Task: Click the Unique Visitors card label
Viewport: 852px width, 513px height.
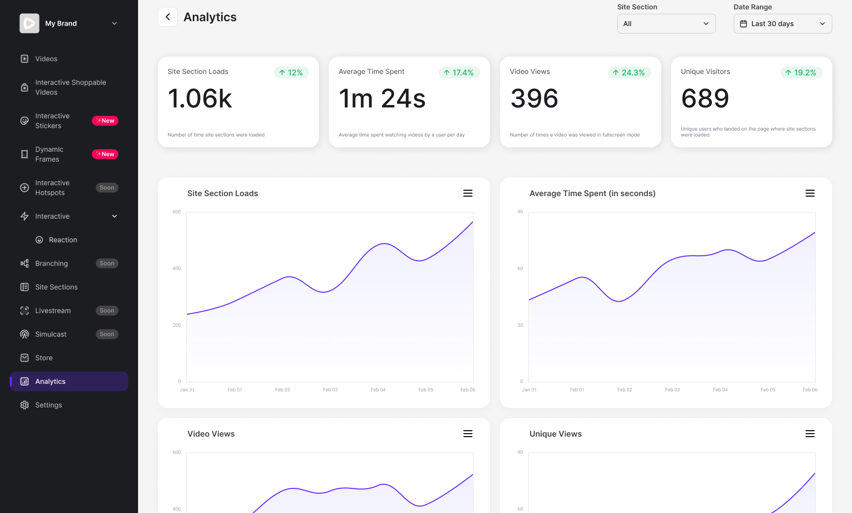Action: (706, 71)
